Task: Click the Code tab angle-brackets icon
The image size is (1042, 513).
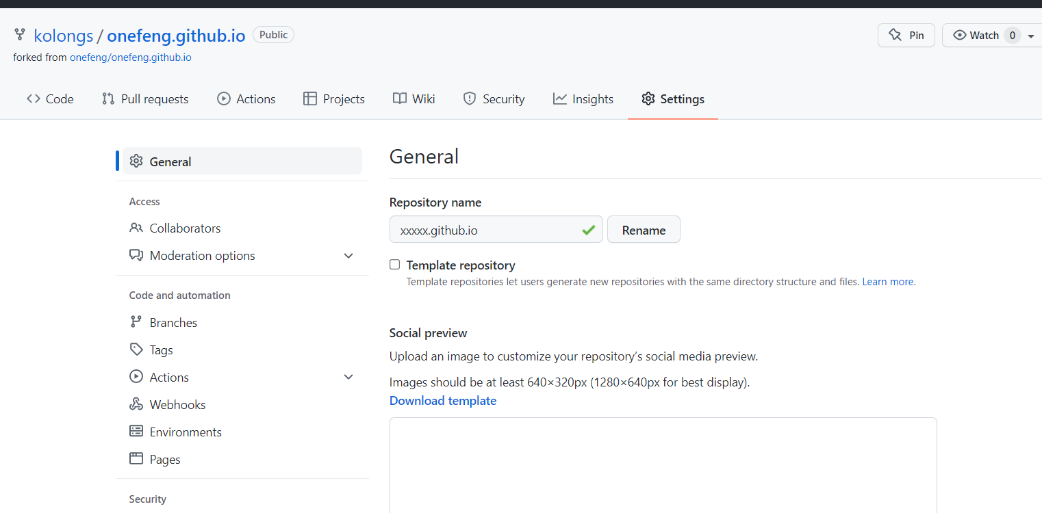Action: (x=34, y=99)
